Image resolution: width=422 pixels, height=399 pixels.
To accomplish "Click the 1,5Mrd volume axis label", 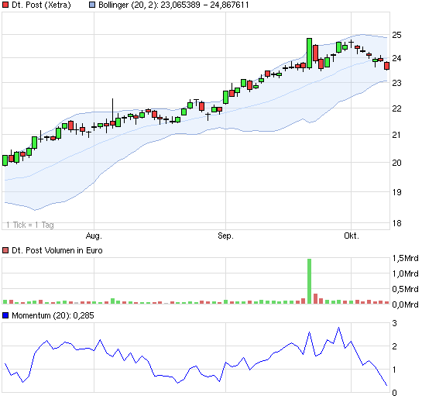I will 405,258.
